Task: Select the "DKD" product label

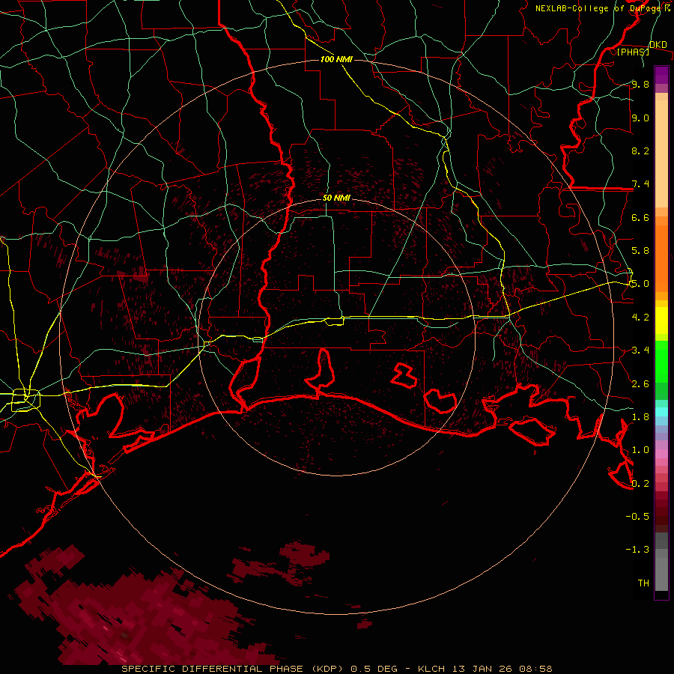Action: pos(658,45)
